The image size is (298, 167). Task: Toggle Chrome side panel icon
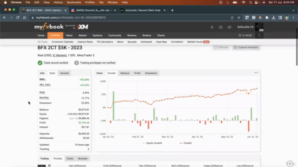coord(280,18)
